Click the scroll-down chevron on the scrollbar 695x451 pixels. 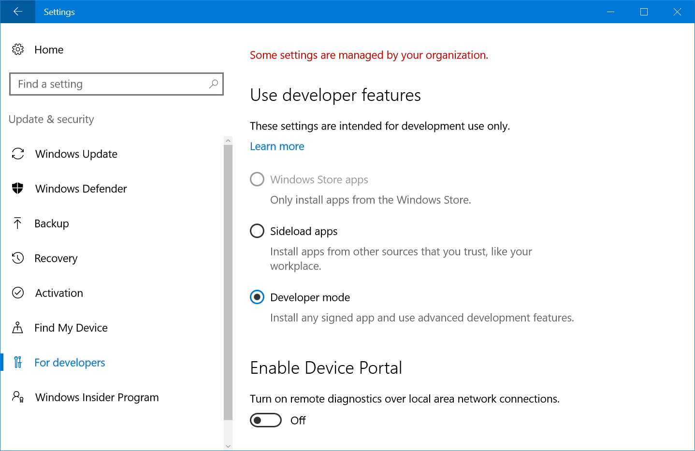228,445
